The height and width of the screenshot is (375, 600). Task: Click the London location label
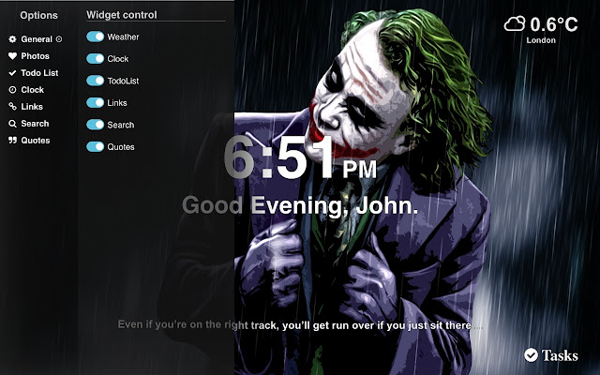click(541, 40)
